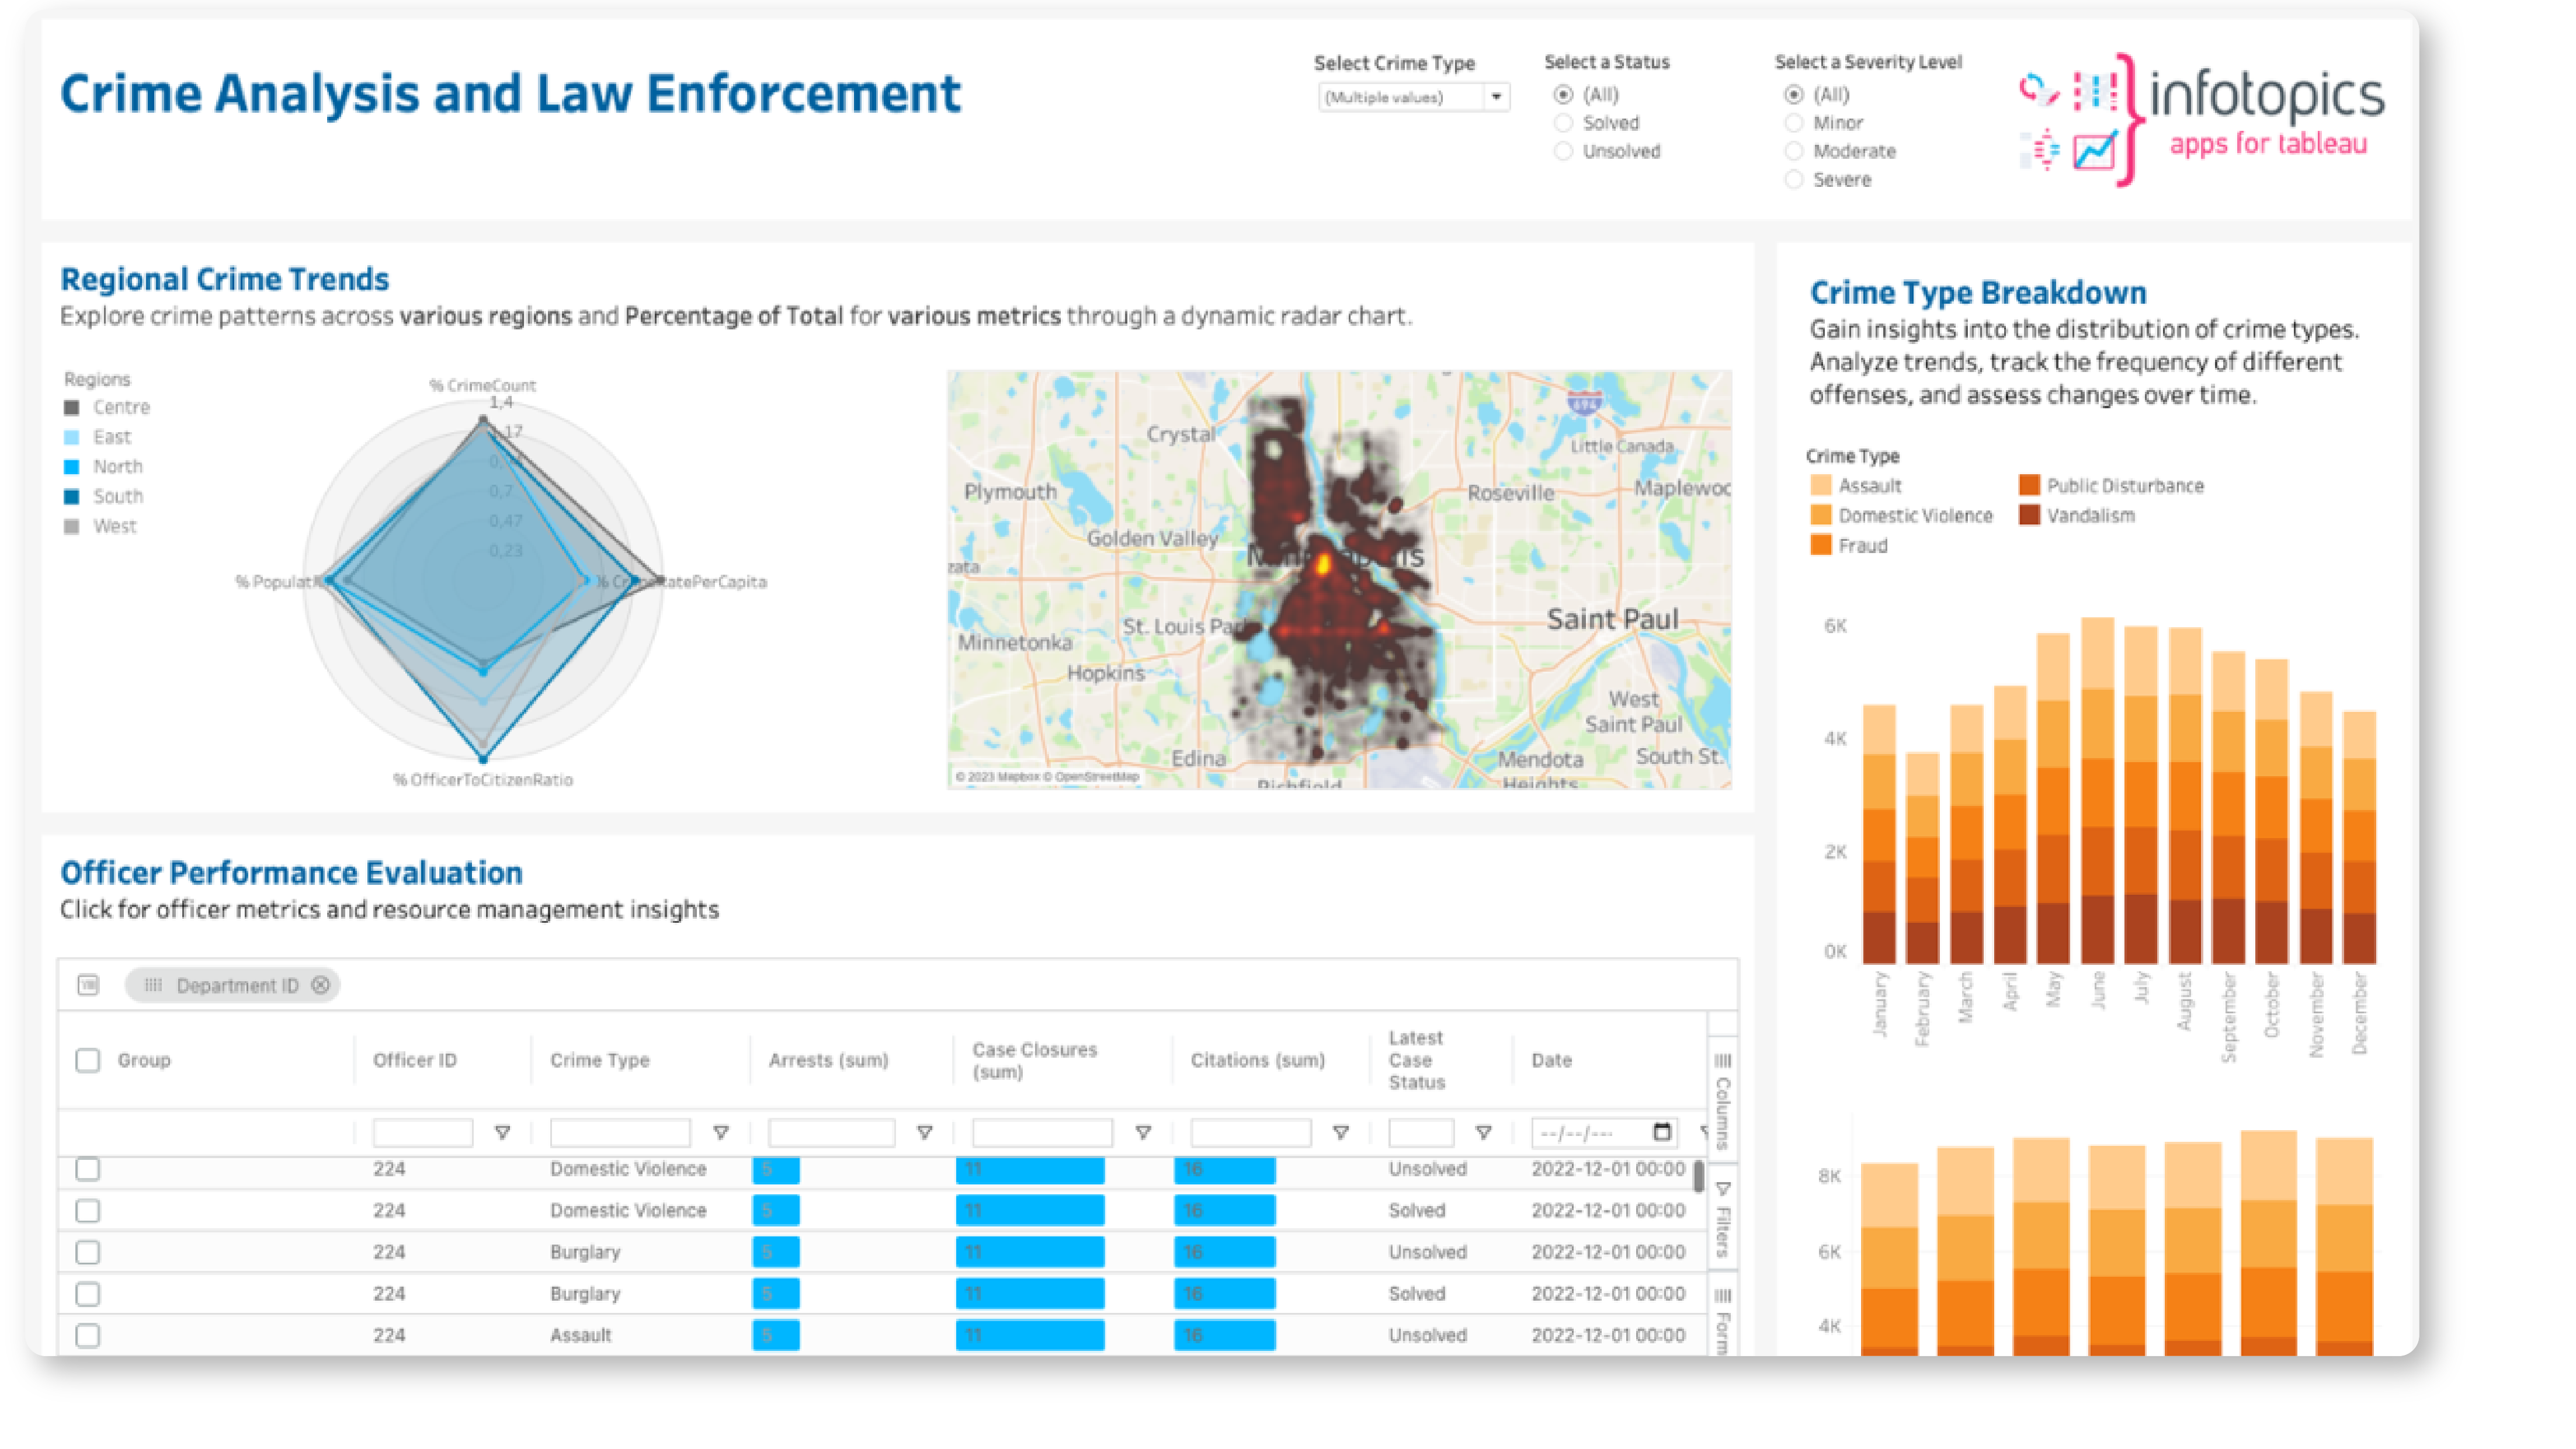The image size is (2576, 1449).
Task: Sort by the Officer ID column header
Action: coord(414,1060)
